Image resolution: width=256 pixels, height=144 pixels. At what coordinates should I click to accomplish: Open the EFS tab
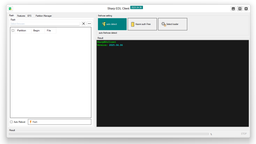coord(29,16)
